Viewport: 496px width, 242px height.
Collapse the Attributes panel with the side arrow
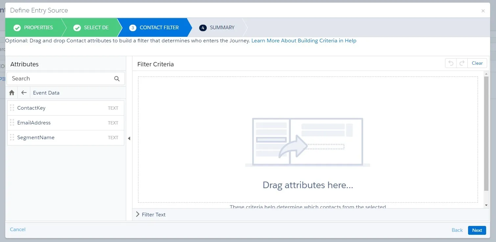pos(129,138)
